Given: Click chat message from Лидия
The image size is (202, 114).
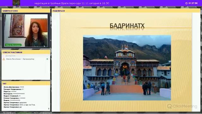Looking at the screenshot, I should 12,100.
